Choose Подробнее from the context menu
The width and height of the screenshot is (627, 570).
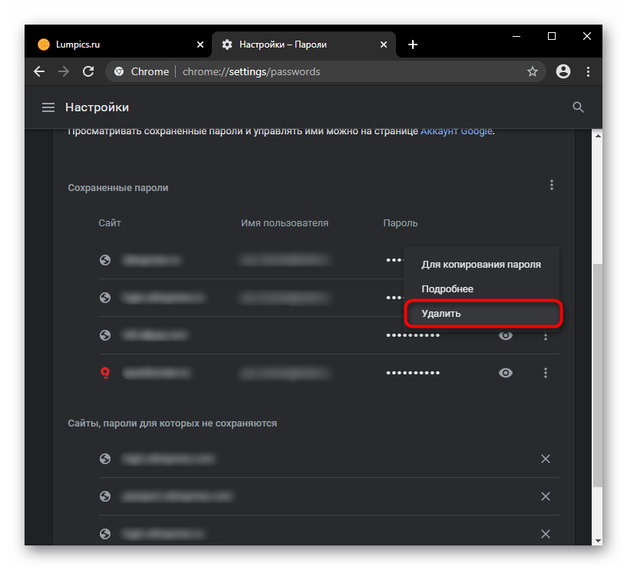click(447, 289)
